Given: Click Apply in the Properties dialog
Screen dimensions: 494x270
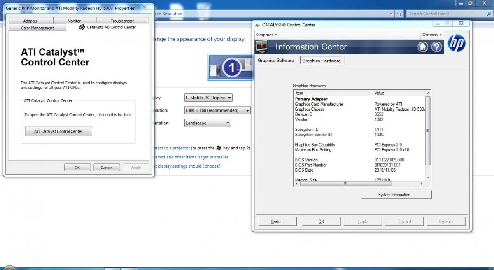Looking at the screenshot, I should pyautogui.click(x=136, y=168).
